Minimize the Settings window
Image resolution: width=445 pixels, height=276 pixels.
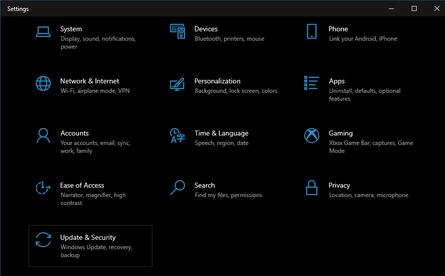click(x=391, y=8)
